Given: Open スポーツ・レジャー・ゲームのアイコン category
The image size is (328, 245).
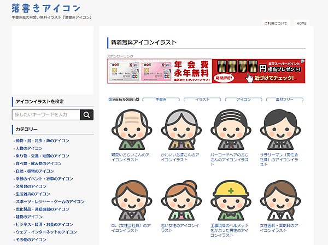Looking at the screenshot, I should pyautogui.click(x=50, y=202).
